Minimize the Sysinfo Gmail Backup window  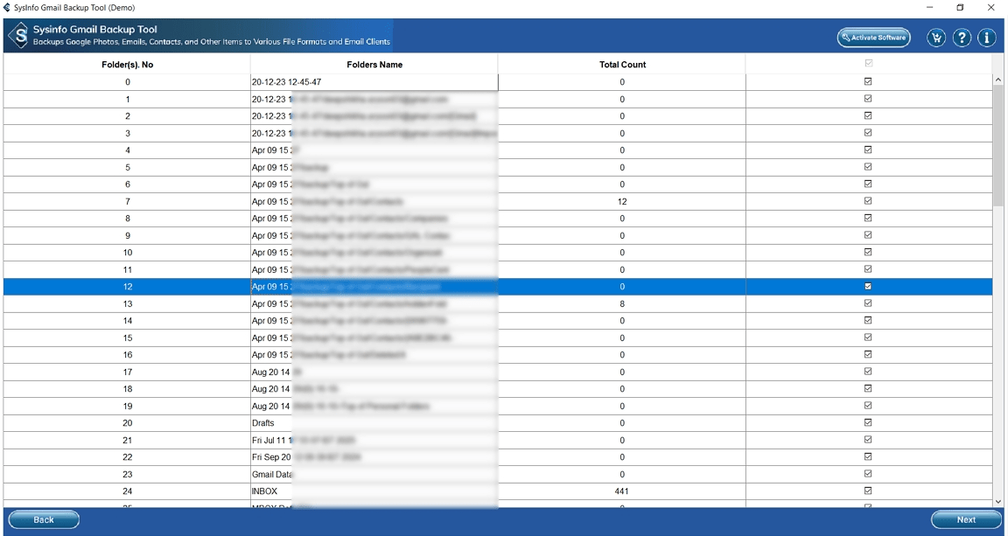tap(929, 8)
